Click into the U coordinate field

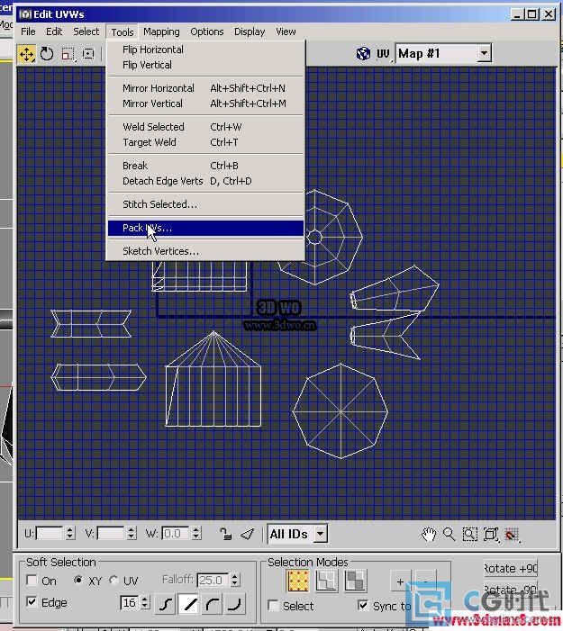(50, 533)
